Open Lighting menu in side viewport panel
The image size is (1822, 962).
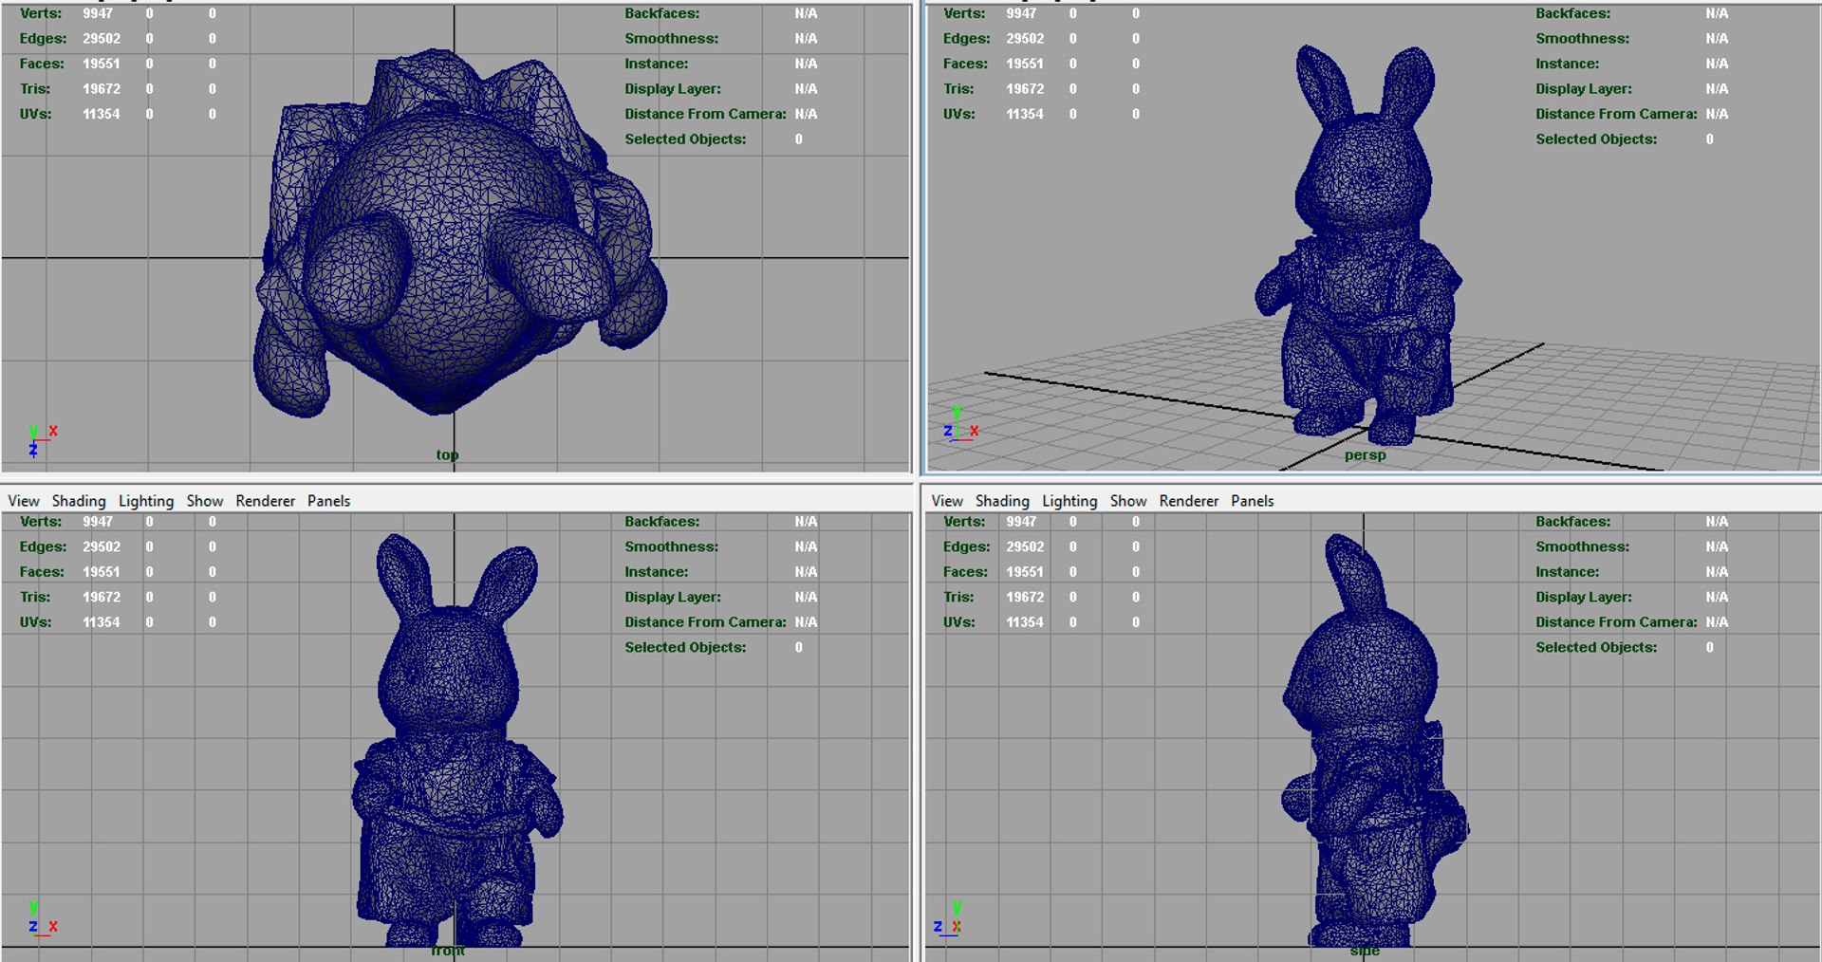tap(1069, 501)
